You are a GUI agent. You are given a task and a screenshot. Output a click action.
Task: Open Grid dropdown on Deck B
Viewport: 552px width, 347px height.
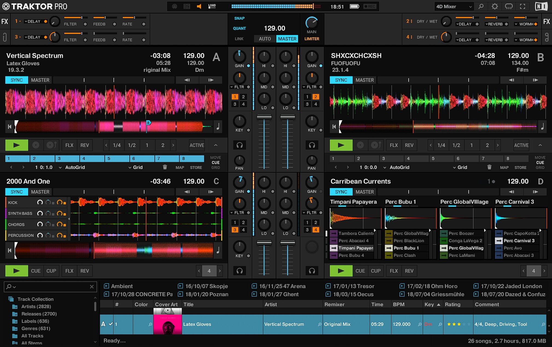[x=460, y=167]
